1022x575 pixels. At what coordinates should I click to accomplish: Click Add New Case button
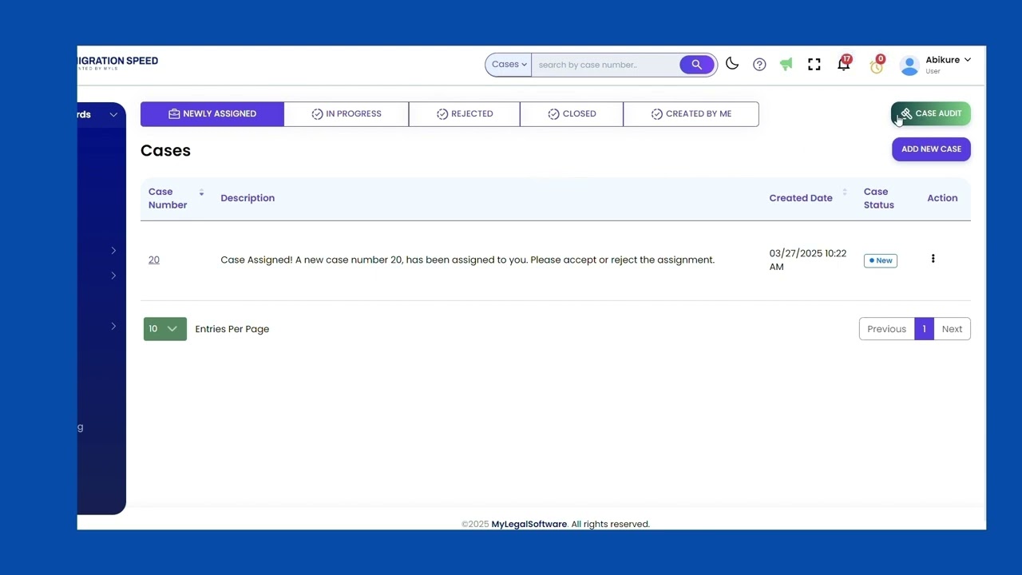click(x=931, y=149)
